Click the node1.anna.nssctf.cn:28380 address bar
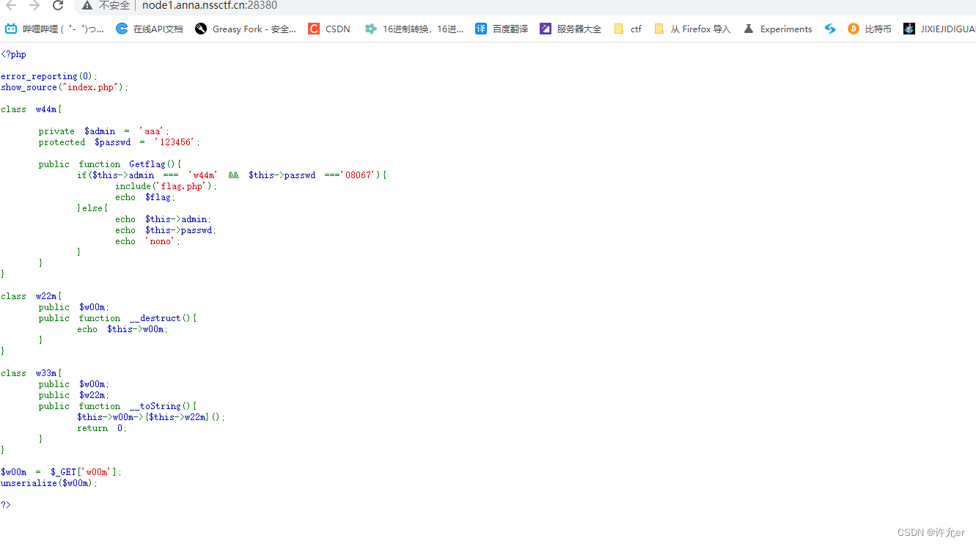The height and width of the screenshot is (544, 976). 210,5
